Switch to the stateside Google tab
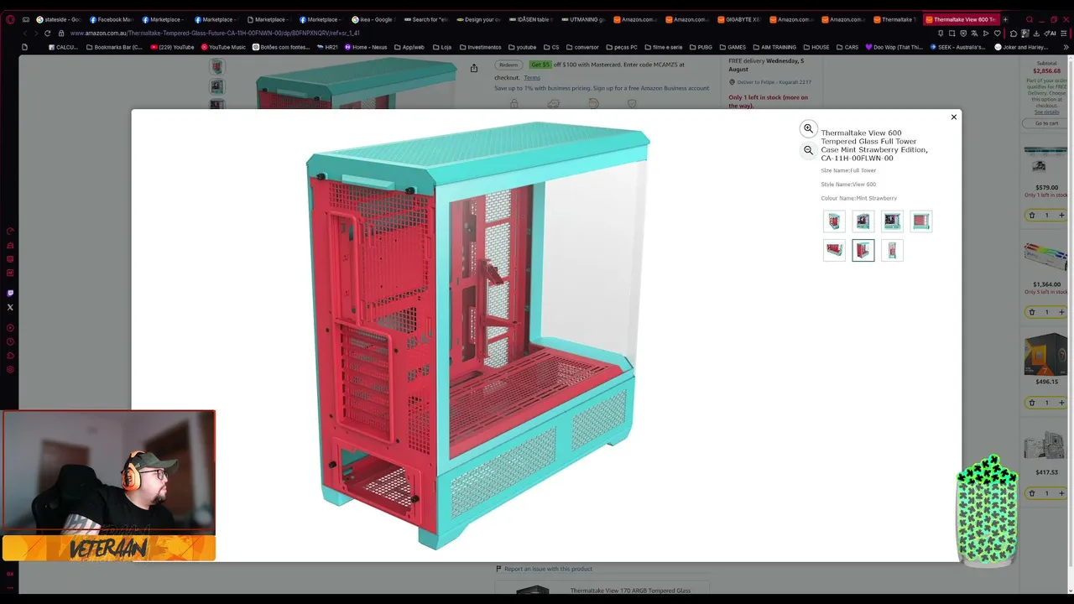1074x604 pixels. pyautogui.click(x=58, y=19)
